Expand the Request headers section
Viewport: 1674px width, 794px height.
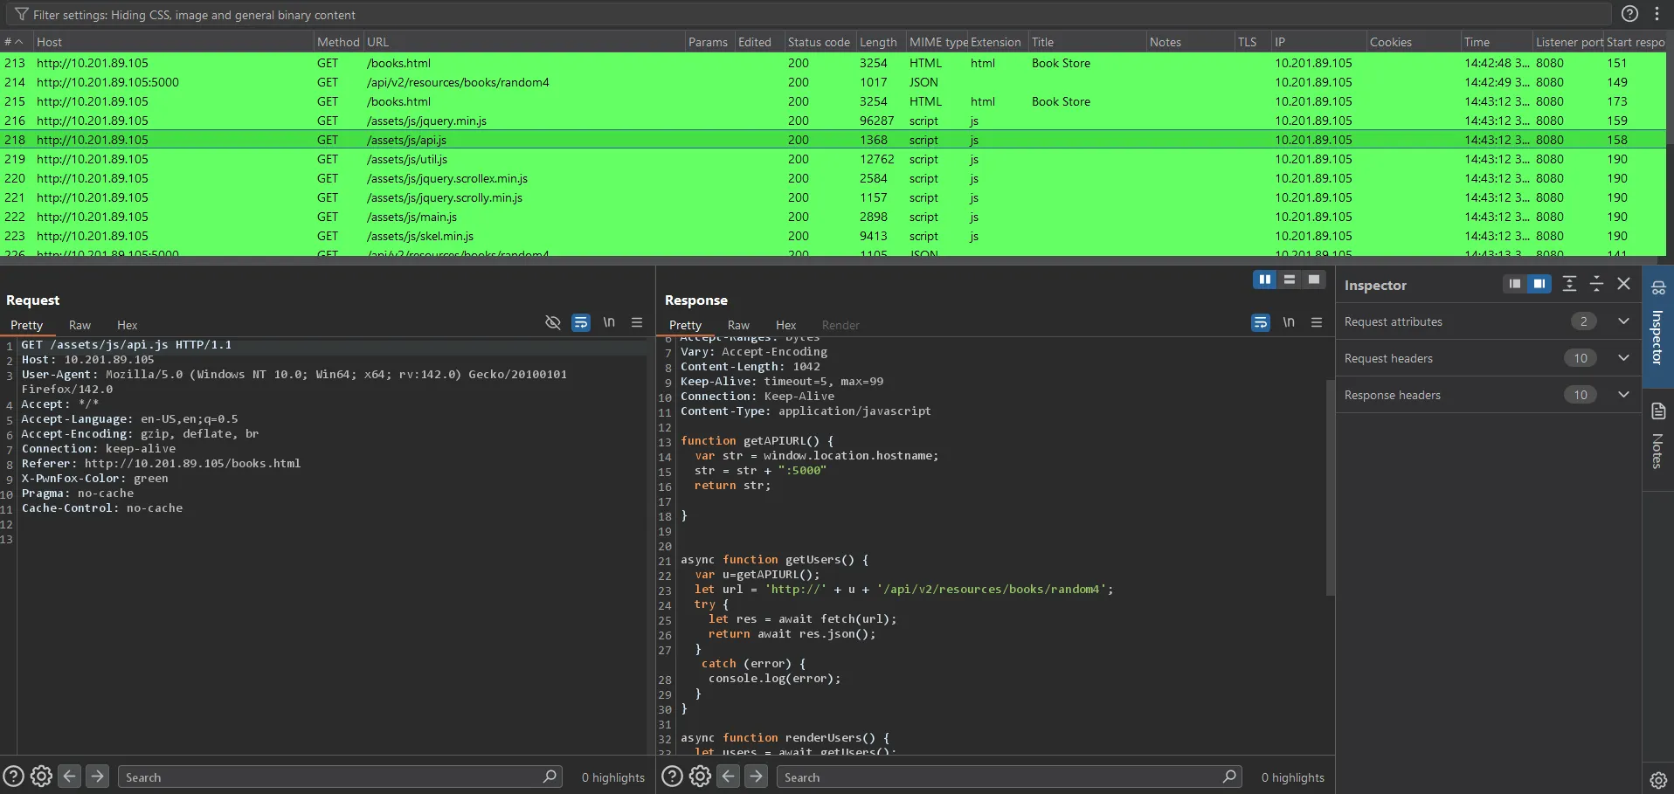(1624, 358)
